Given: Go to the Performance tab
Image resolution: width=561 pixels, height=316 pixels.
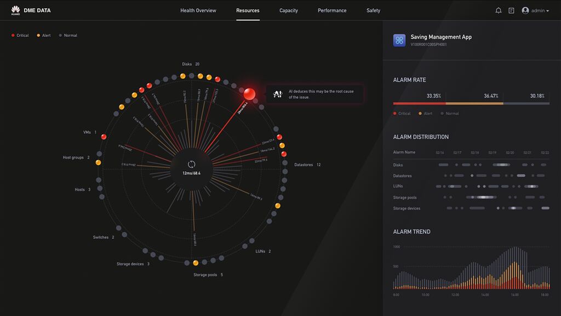Looking at the screenshot, I should click(x=332, y=10).
